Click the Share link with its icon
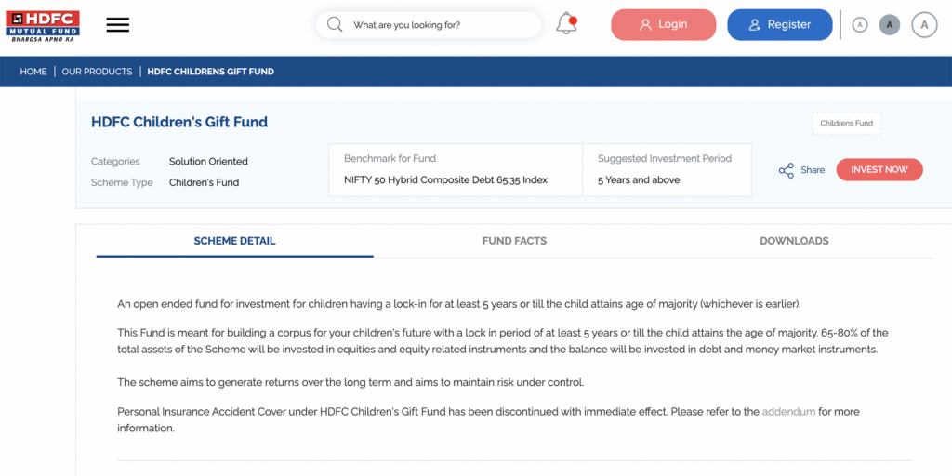This screenshot has height=476, width=952. (x=801, y=170)
